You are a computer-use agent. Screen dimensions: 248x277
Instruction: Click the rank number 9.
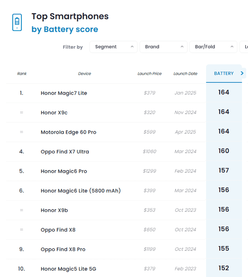click(x=22, y=249)
